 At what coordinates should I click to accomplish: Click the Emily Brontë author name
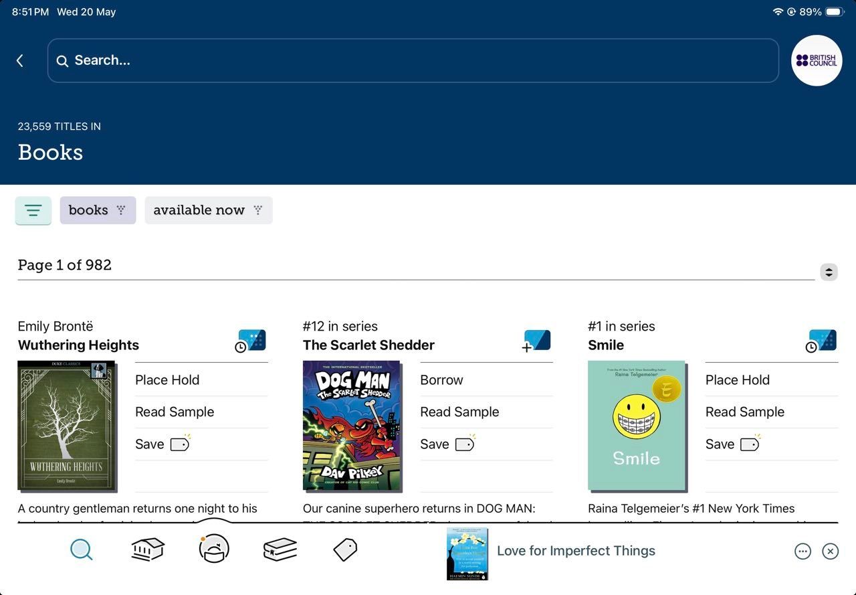56,327
